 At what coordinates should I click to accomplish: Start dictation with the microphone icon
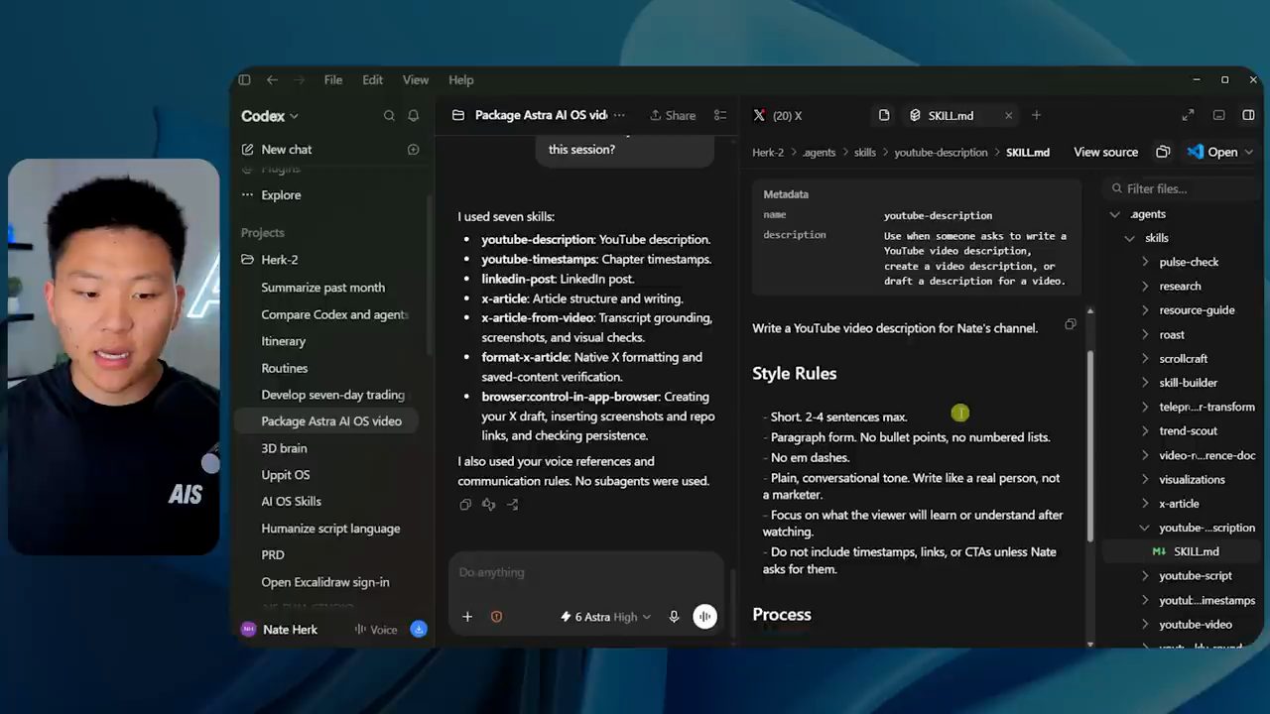tap(674, 617)
